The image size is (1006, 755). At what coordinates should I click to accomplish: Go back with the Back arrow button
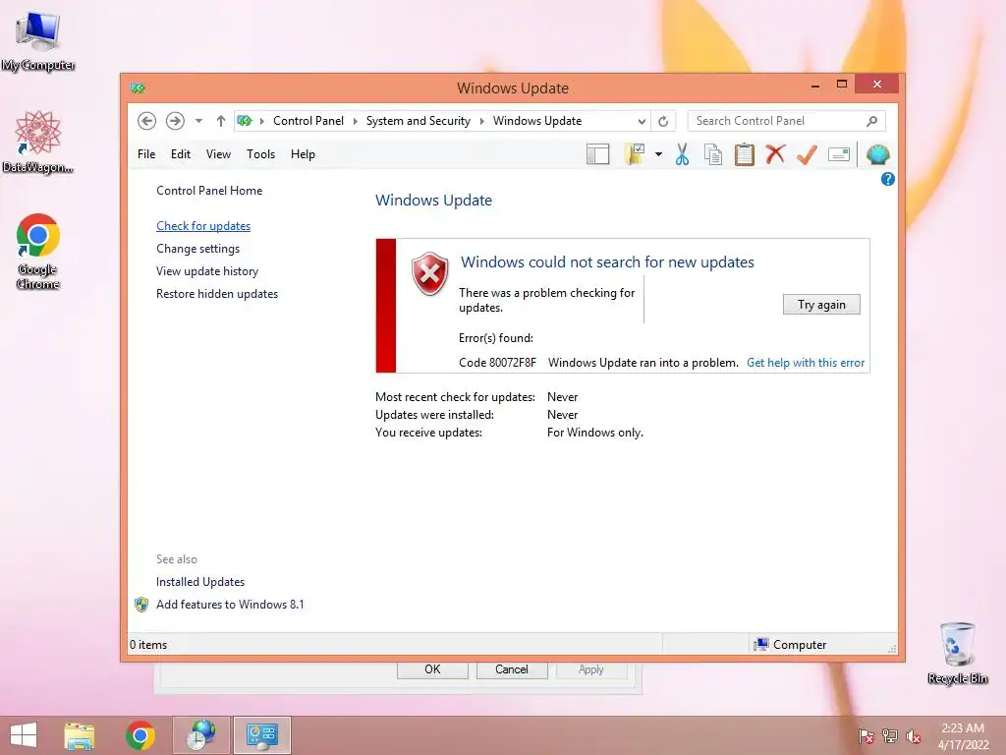click(x=147, y=121)
